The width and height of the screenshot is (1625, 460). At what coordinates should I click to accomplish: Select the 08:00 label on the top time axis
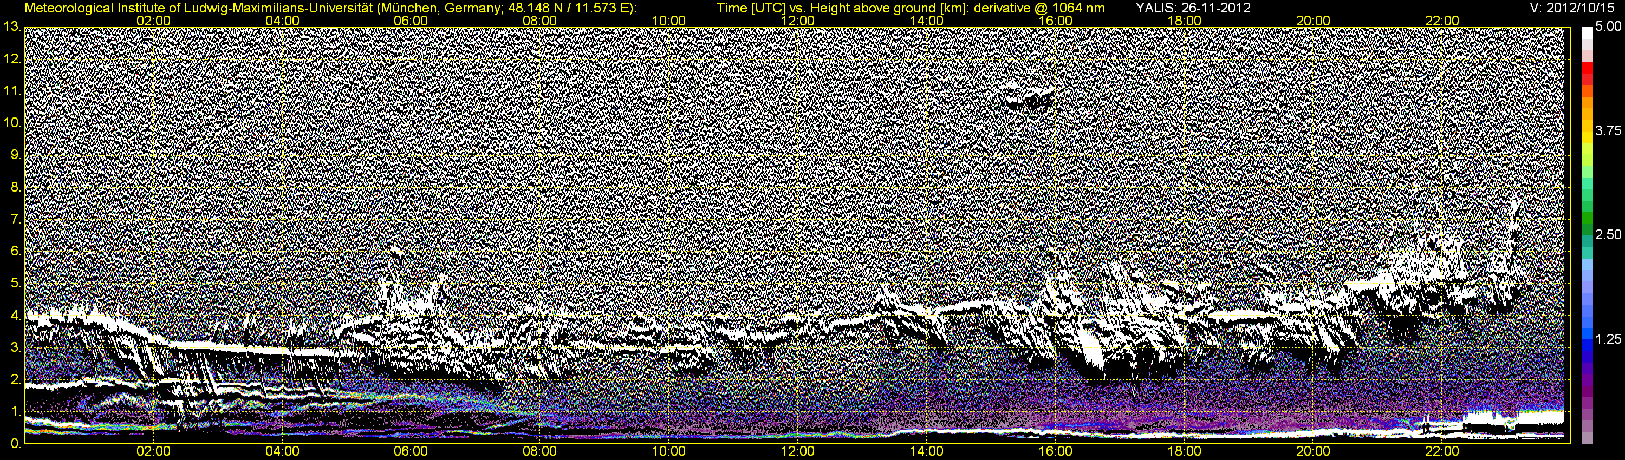tap(540, 21)
